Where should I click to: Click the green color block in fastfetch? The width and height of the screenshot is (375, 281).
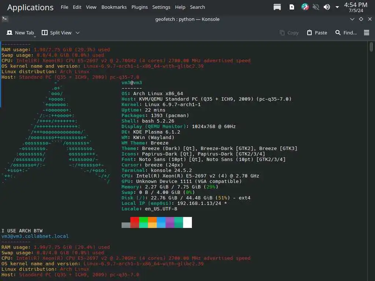144,222
